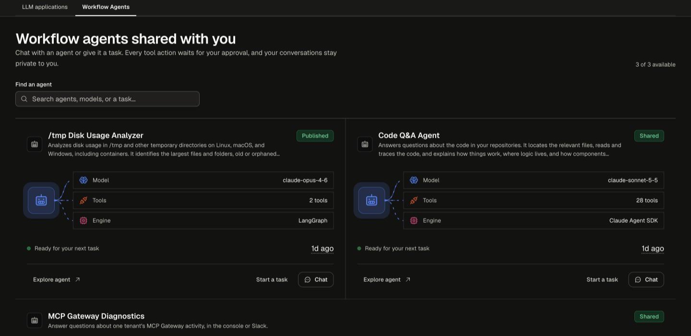Click the Code Q&A Agent description text
The height and width of the screenshot is (336, 691).
(x=500, y=149)
